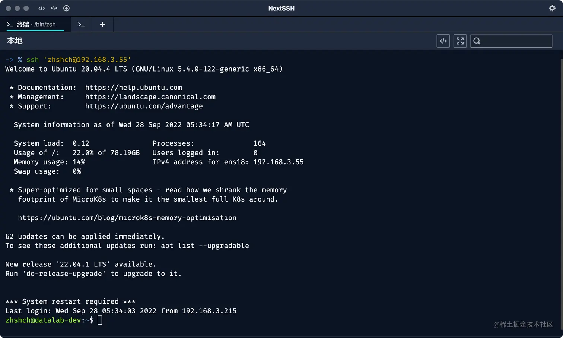563x338 pixels.
Task: Focus the terminal search input field
Action: click(x=511, y=41)
